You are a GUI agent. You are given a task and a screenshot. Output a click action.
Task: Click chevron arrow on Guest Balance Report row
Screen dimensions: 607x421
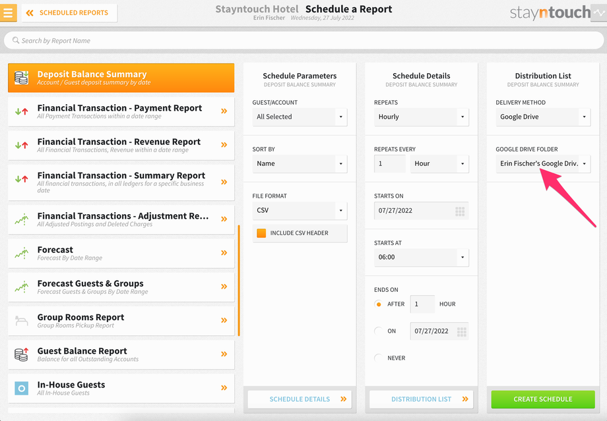click(x=224, y=354)
